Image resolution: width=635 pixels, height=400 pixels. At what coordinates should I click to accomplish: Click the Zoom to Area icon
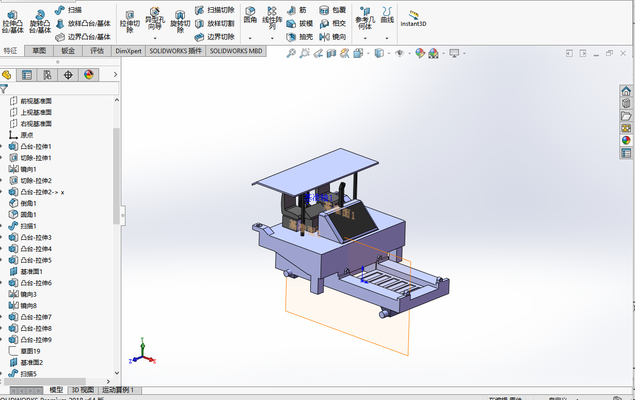point(305,53)
